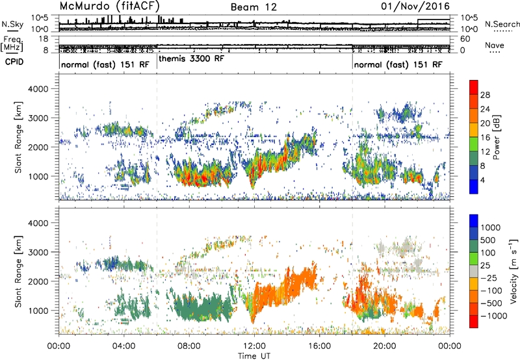The width and height of the screenshot is (520, 360).
Task: Click the red bottom of the Velocity color bar
Action: 474,322
